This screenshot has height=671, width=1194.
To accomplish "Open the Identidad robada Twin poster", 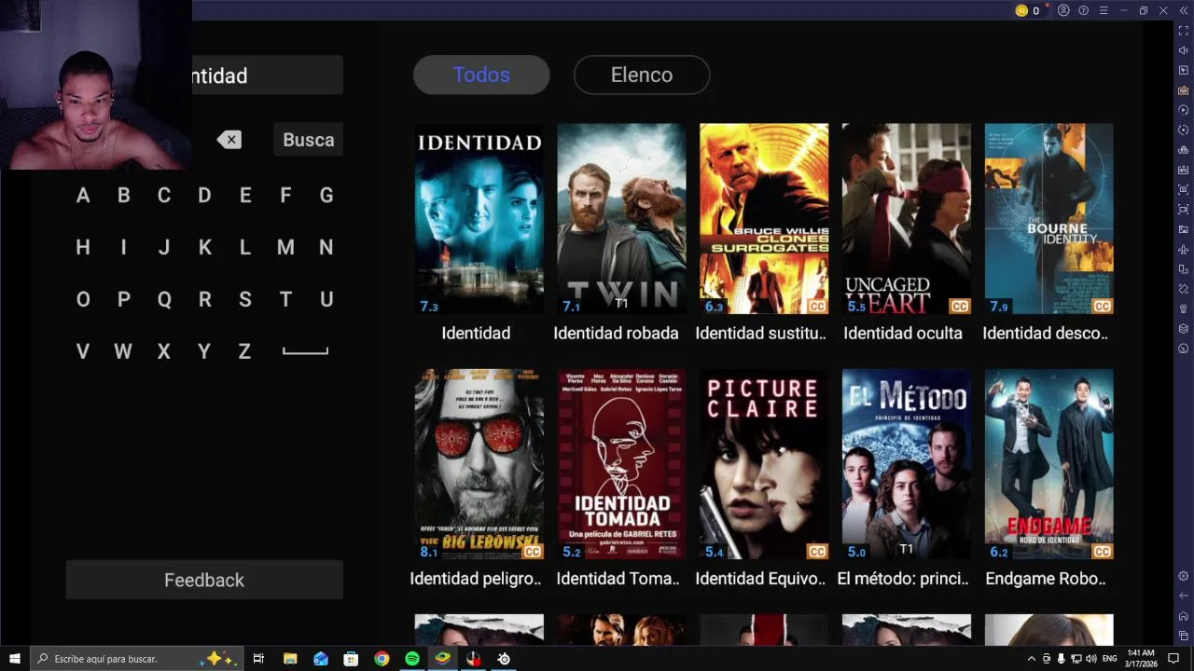I will pos(621,219).
